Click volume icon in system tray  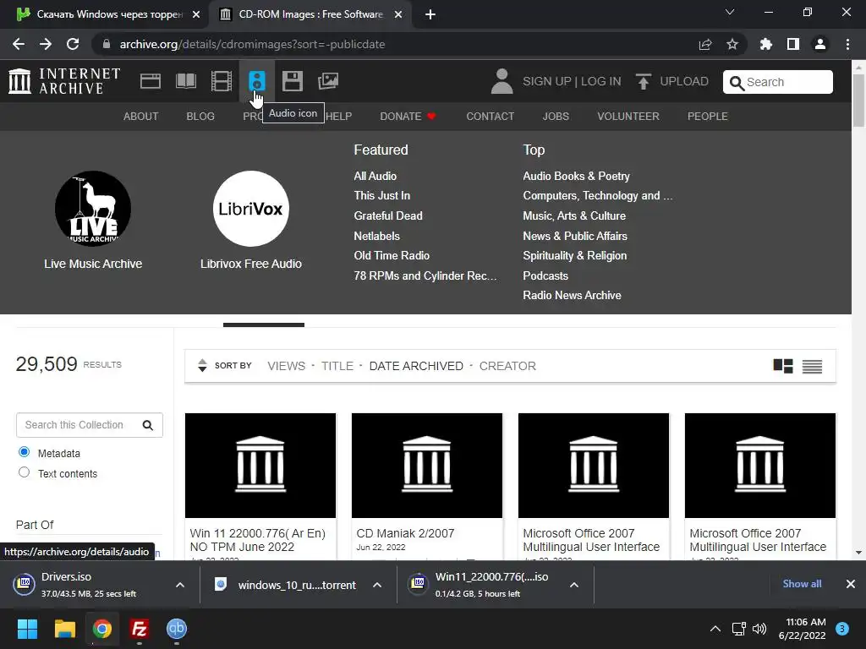tap(759, 629)
